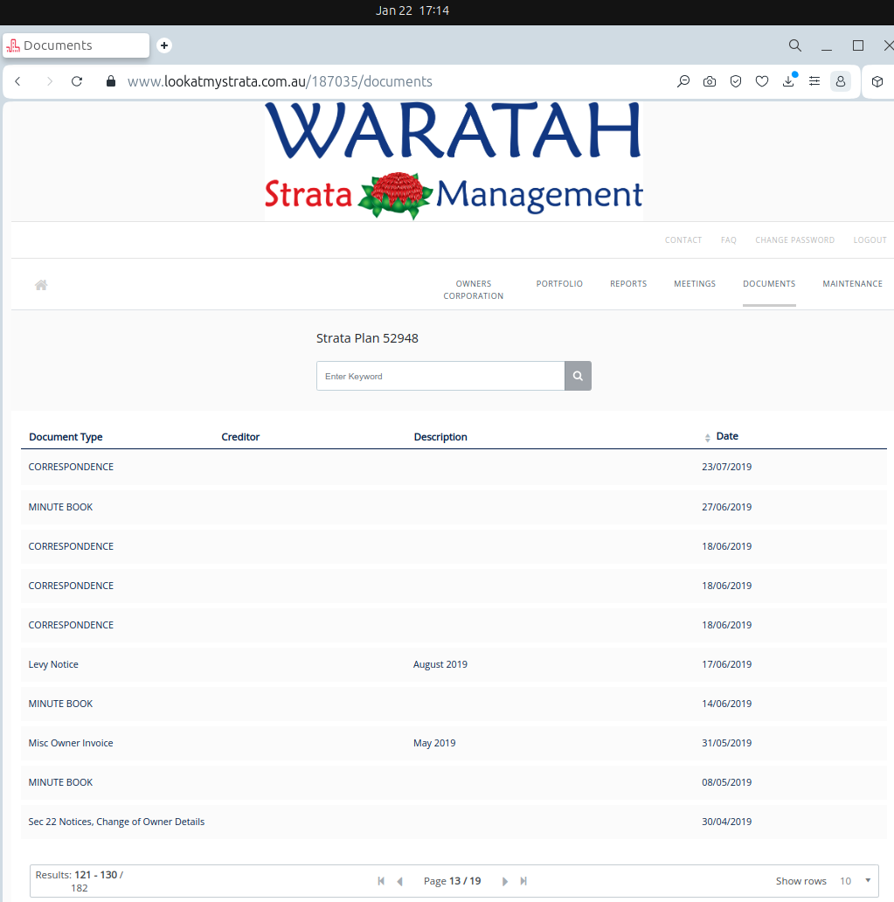894x902 pixels.
Task: Click browser forward arrow
Action: [x=50, y=81]
